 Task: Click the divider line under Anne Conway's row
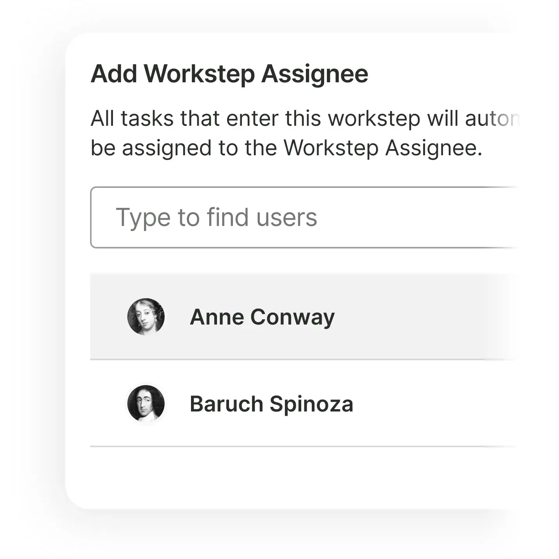pos(287,360)
